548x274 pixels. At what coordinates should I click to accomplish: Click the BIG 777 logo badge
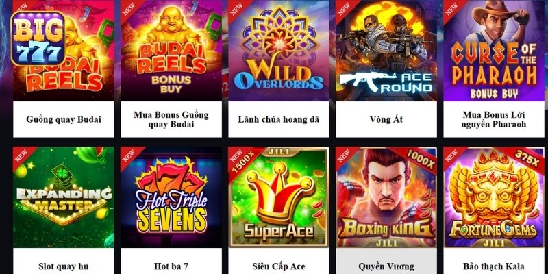click(x=38, y=39)
